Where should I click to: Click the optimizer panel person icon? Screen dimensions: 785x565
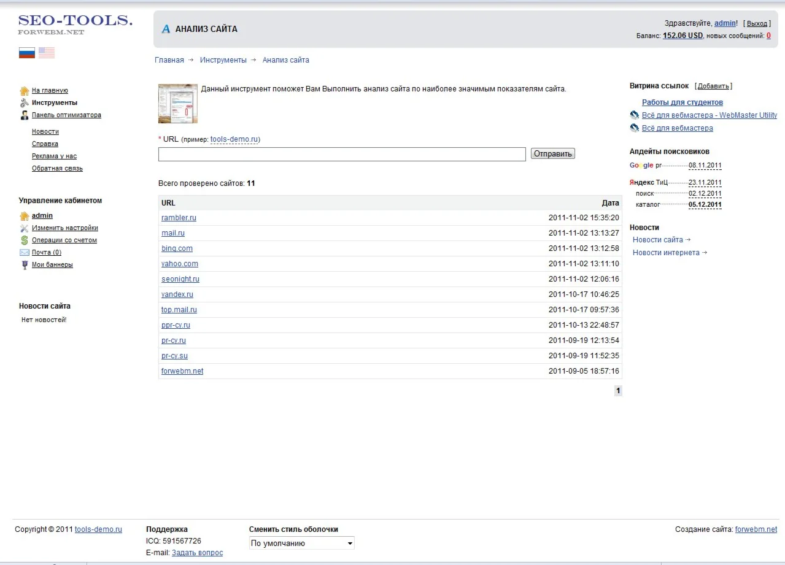(x=25, y=115)
